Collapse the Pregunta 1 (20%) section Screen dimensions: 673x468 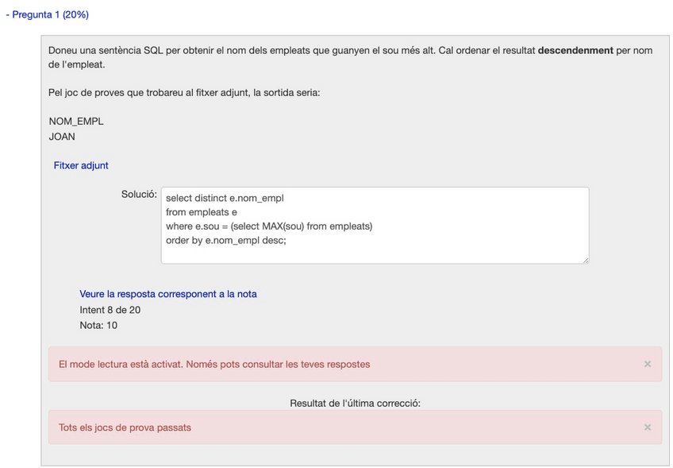46,15
